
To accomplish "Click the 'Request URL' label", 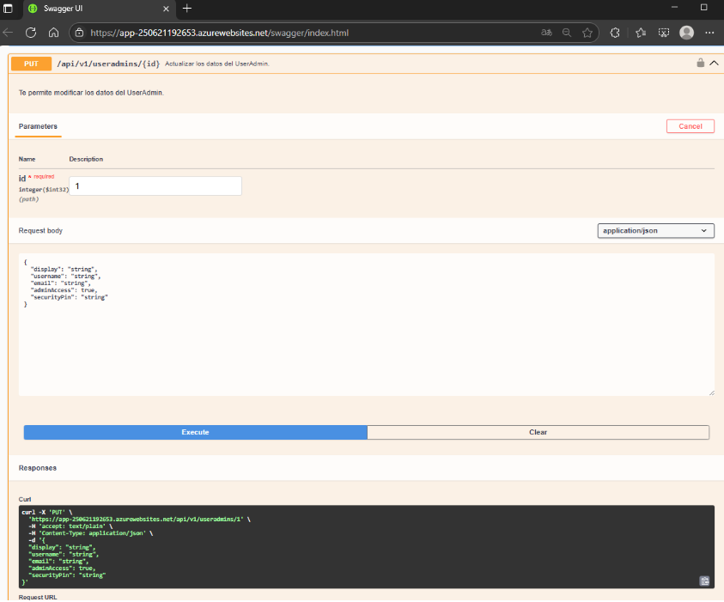I will click(x=38, y=597).
